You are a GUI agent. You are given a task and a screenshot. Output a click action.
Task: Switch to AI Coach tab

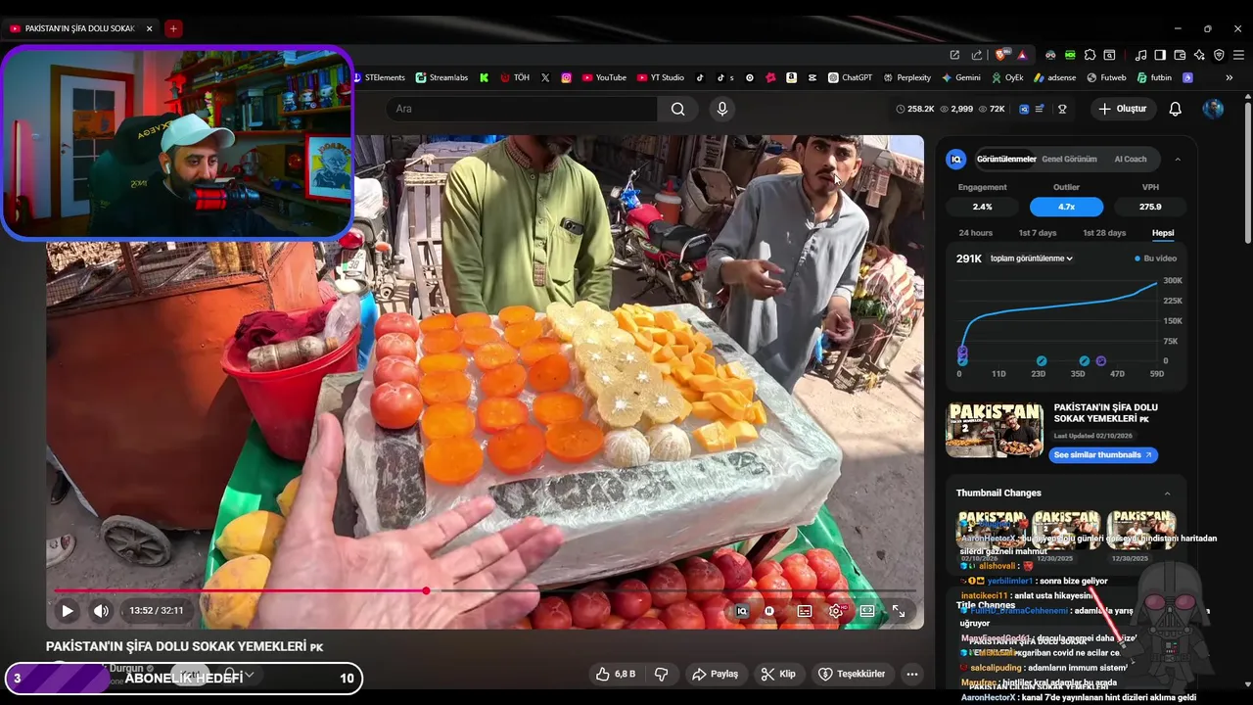1131,159
